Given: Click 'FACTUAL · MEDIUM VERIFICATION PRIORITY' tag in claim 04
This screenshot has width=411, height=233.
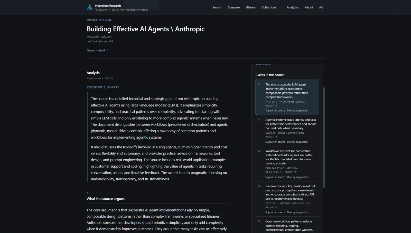Looking at the screenshot, I should tap(287, 205).
